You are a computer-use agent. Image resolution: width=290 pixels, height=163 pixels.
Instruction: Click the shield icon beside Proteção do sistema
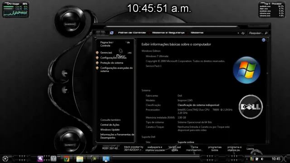click(x=97, y=63)
